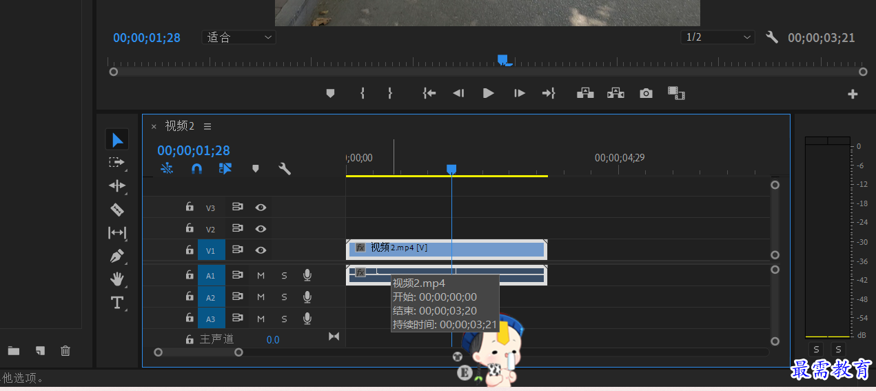Select the Track Select Forward tool
Viewport: 876px width, 391px height.
[x=116, y=163]
